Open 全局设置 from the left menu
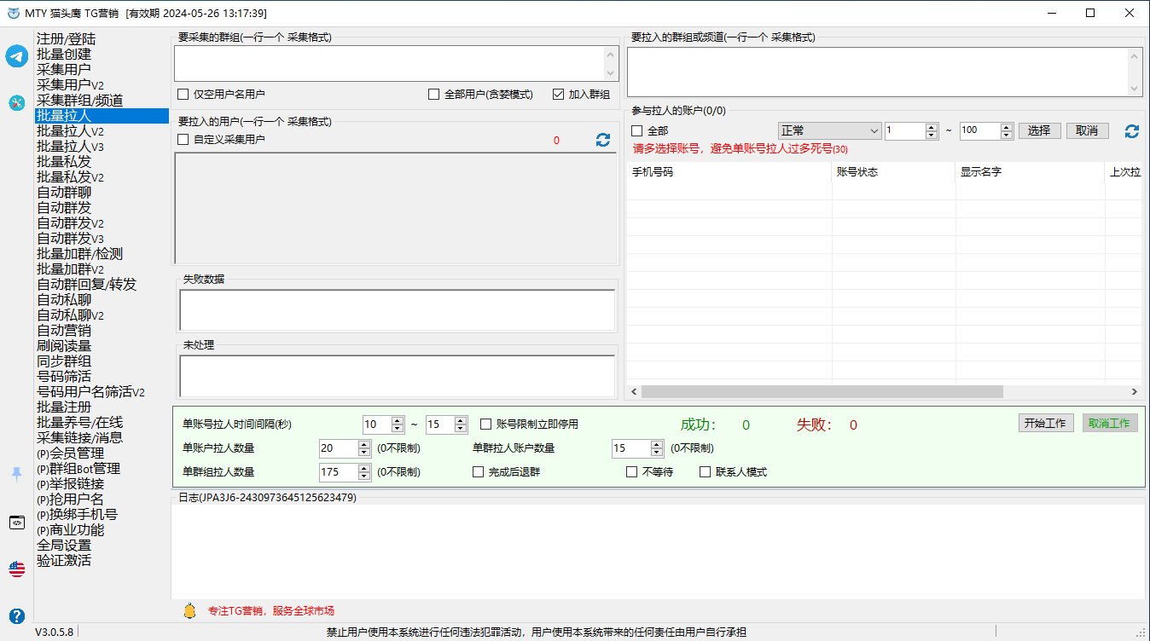This screenshot has height=641, width=1150. point(64,546)
